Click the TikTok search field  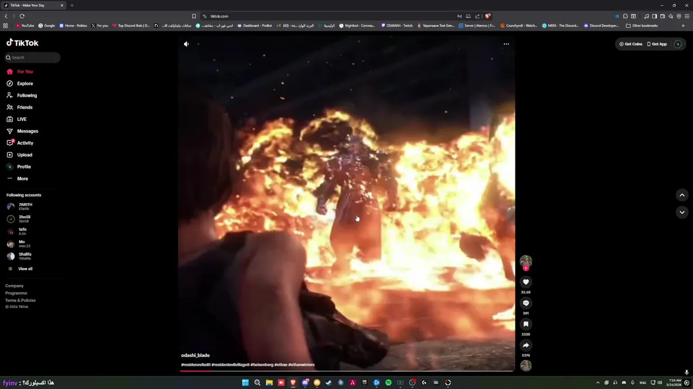click(x=32, y=57)
